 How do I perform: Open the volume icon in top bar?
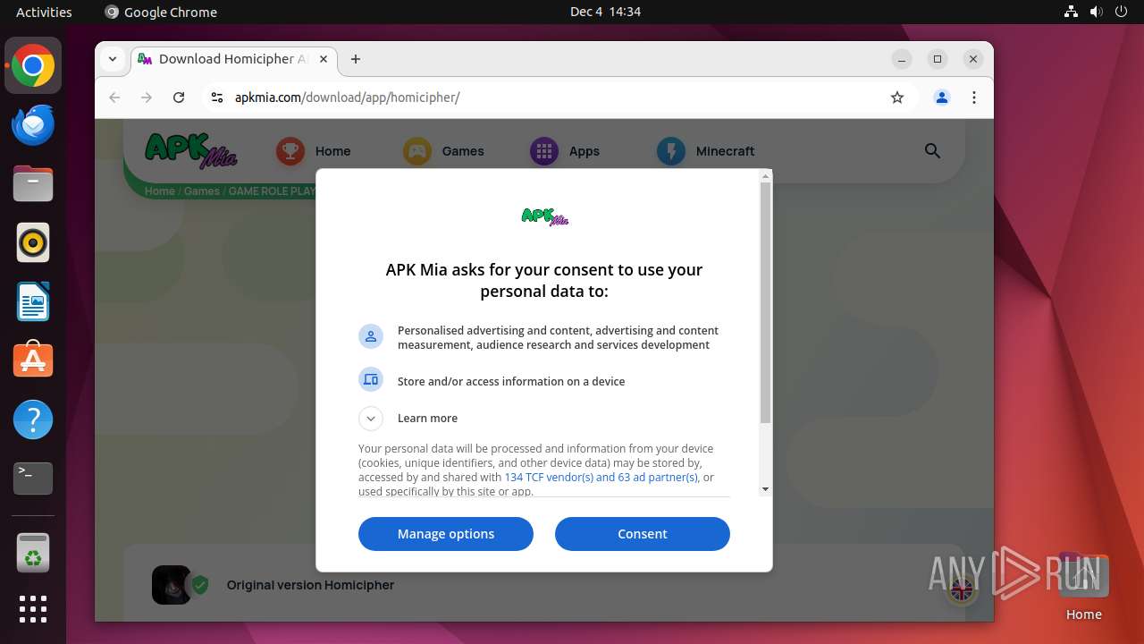tap(1096, 12)
